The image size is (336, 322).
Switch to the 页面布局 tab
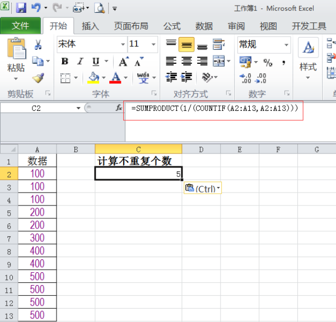tap(131, 26)
